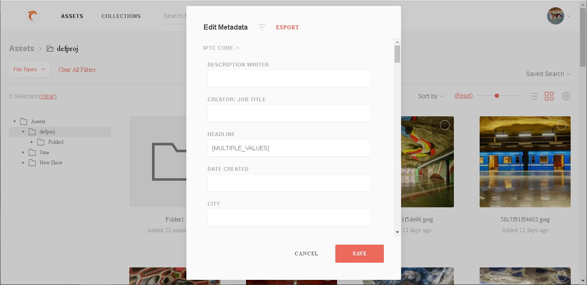Open the Sort by dropdown
The width and height of the screenshot is (587, 285).
431,96
